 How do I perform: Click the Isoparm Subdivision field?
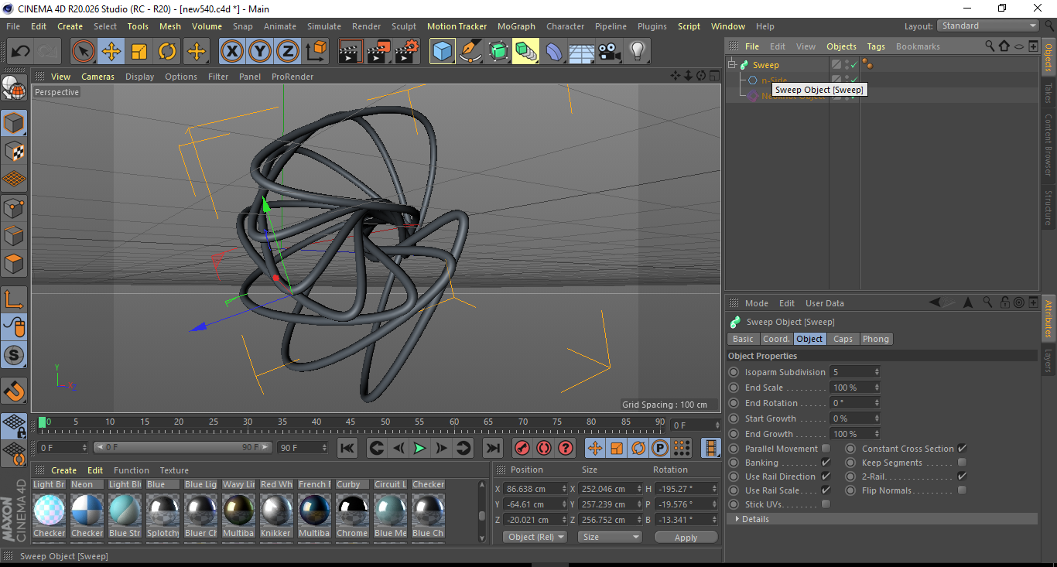pyautogui.click(x=855, y=372)
